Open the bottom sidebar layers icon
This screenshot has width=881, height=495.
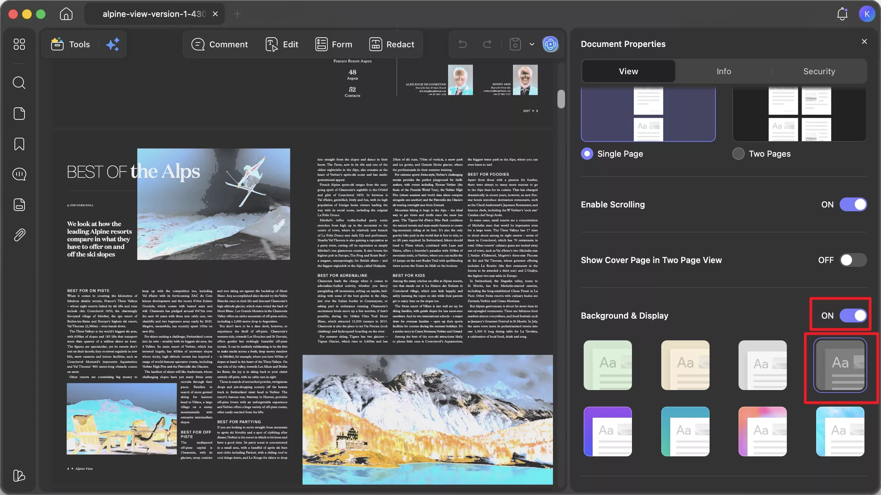19,476
